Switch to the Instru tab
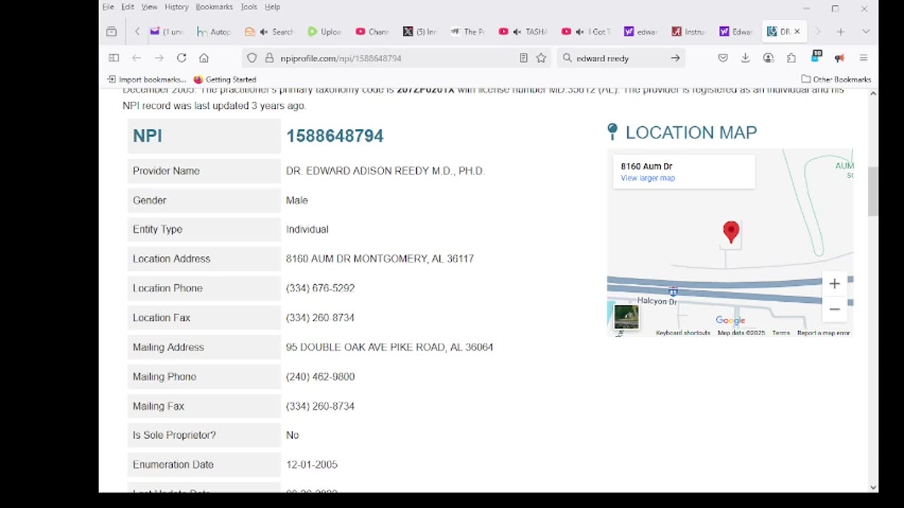904x508 pixels. point(689,32)
